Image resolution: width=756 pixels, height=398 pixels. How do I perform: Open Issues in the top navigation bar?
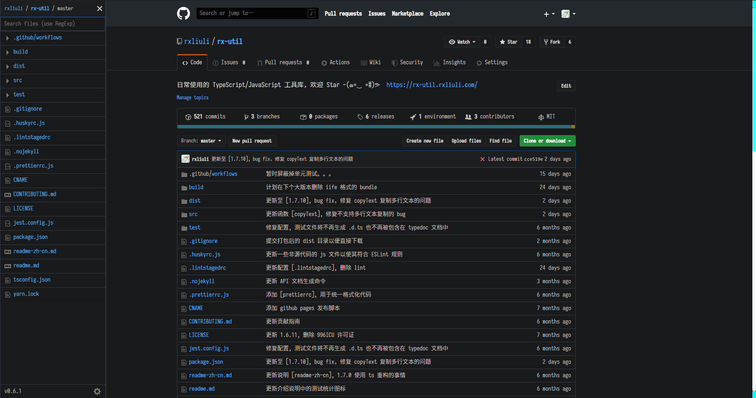click(377, 14)
